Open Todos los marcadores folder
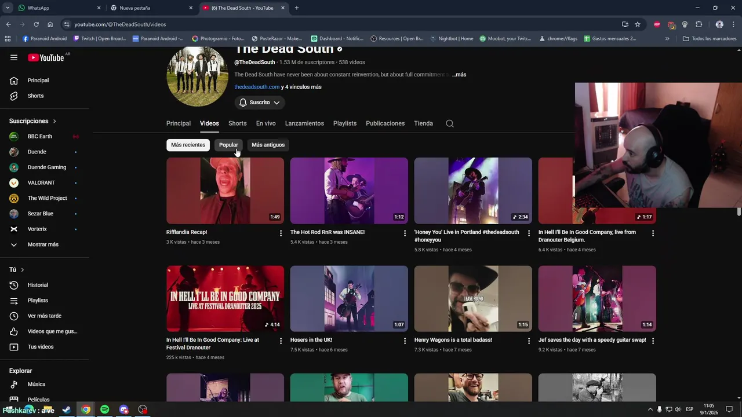 coord(710,39)
